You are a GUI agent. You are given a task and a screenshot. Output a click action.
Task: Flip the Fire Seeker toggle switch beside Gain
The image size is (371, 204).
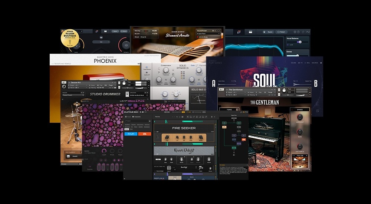[157, 137]
